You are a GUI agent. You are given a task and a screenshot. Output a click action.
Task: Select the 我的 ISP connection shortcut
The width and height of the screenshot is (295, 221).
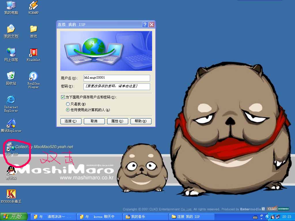click(11, 149)
